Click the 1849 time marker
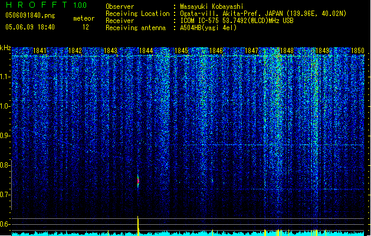This screenshot has height=236, width=371. tap(322, 51)
